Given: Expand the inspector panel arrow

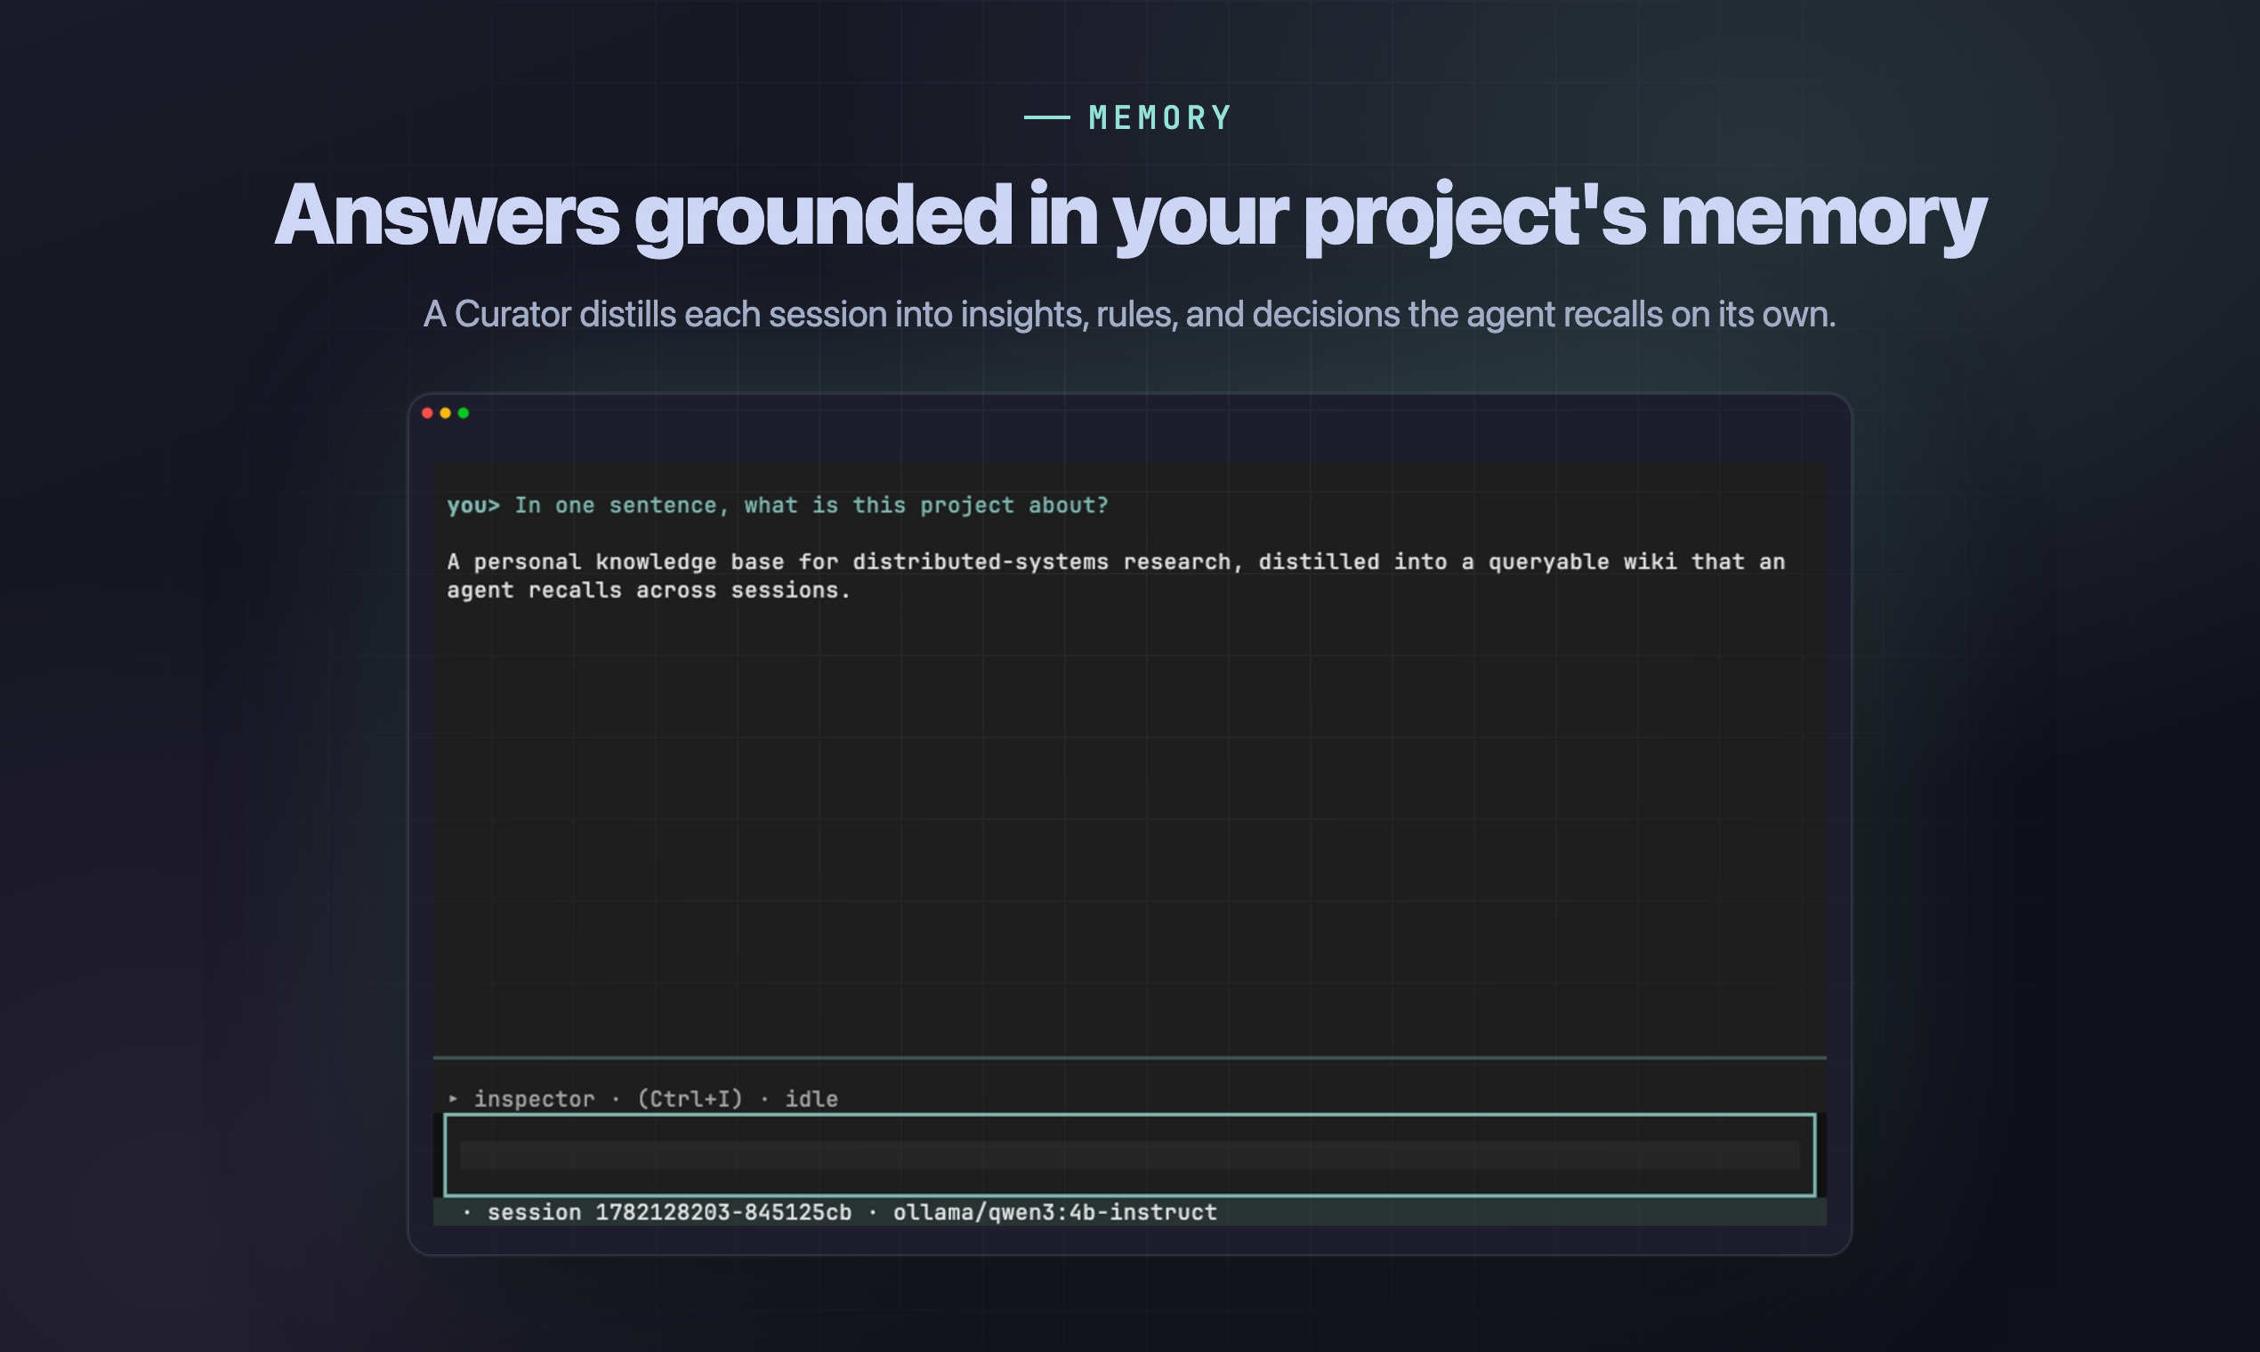Looking at the screenshot, I should pyautogui.click(x=453, y=1098).
